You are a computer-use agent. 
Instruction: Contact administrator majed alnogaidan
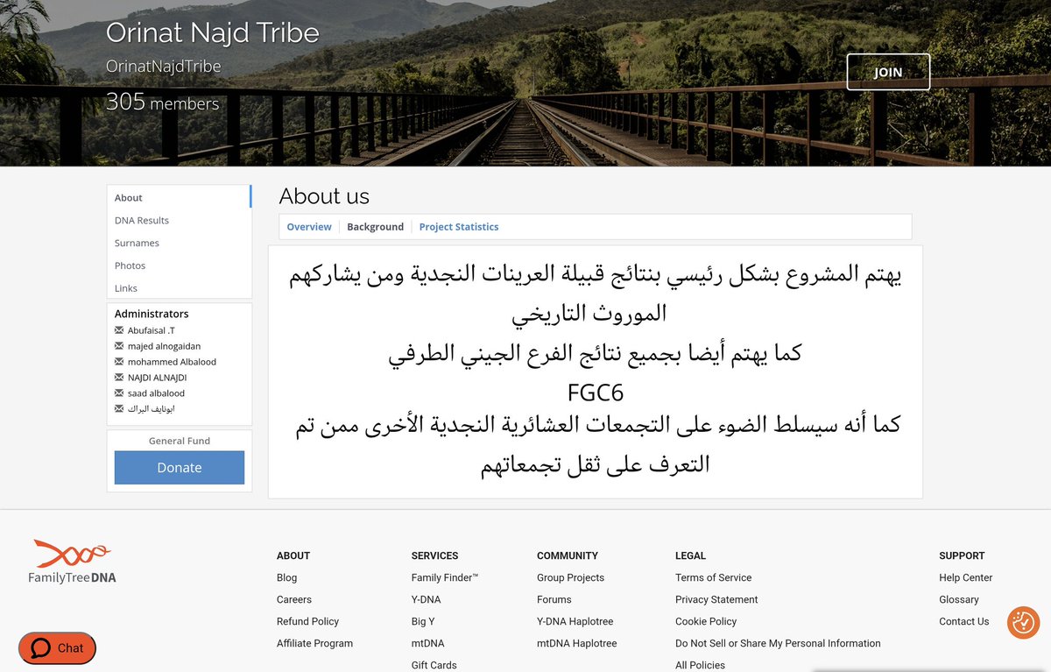coord(164,346)
